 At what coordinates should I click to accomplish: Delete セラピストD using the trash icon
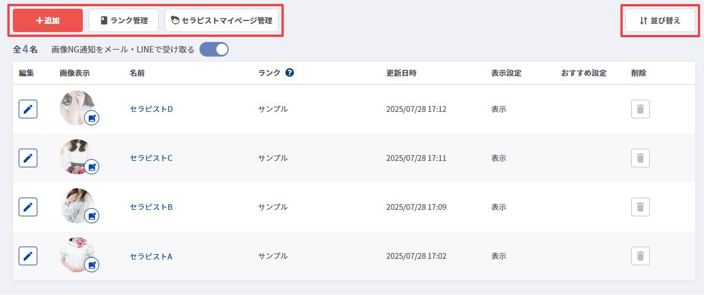pyautogui.click(x=640, y=109)
